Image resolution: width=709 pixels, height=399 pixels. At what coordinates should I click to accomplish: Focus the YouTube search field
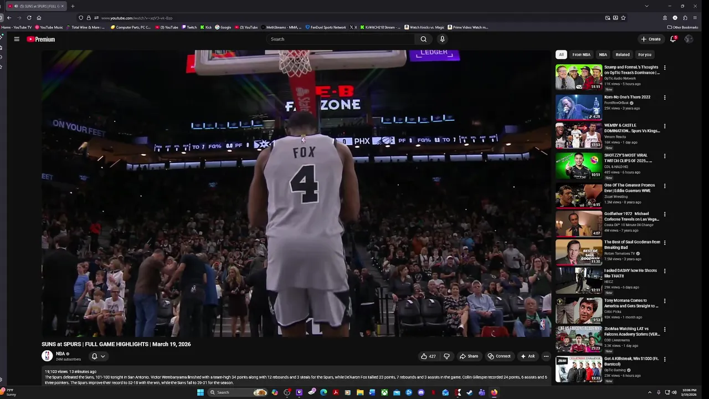[341, 39]
